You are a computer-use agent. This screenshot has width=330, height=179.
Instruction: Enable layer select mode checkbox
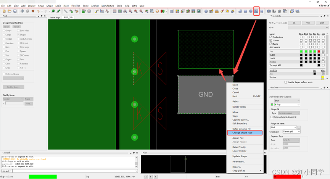click(x=286, y=82)
